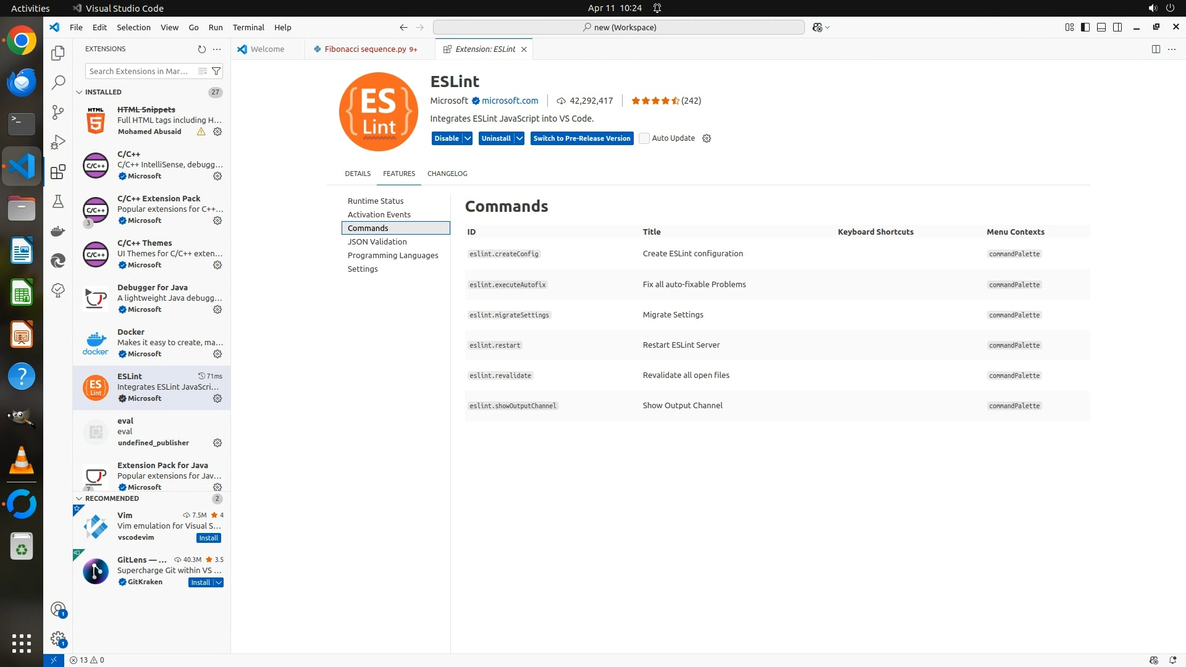The width and height of the screenshot is (1186, 667).
Task: Open the Run and Debug view
Action: pos(58,142)
